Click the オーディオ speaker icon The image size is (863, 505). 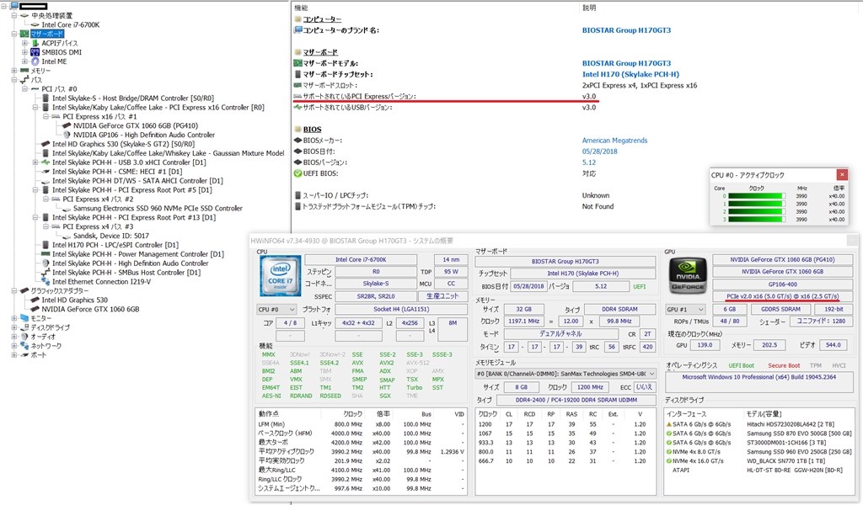(24, 337)
